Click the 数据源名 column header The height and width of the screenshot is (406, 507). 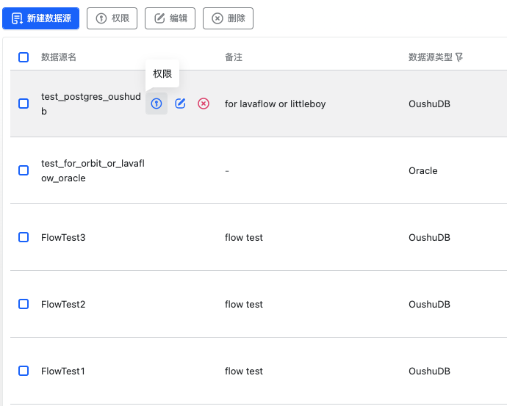pyautogui.click(x=59, y=57)
